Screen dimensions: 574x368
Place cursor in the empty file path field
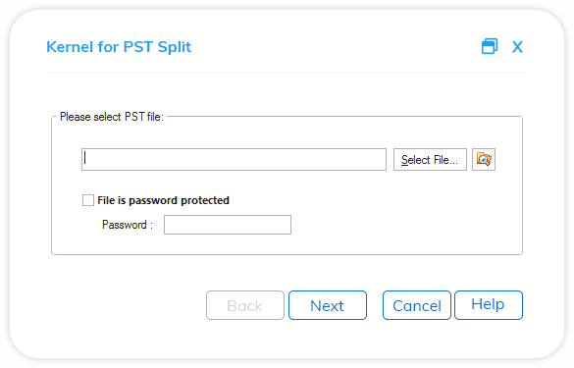pyautogui.click(x=234, y=159)
